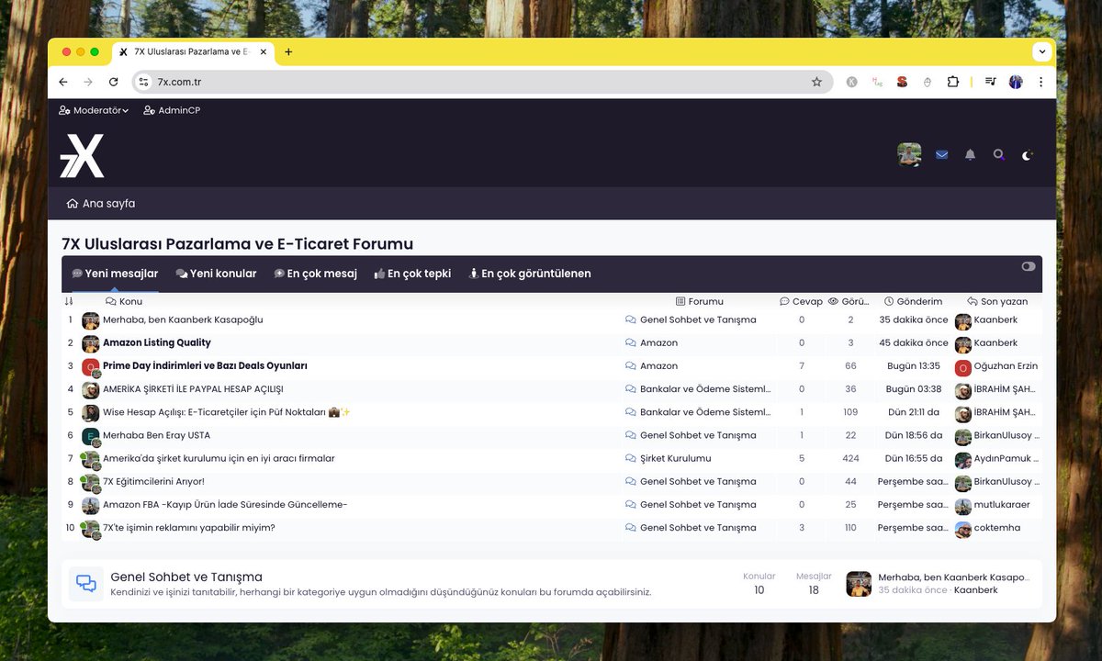Open topic Wise Hesap Açılışı
Image resolution: width=1102 pixels, height=661 pixels.
click(x=227, y=412)
